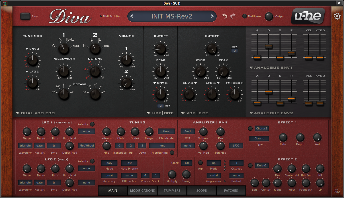Open the HPF ENV 2 source dropdown
This screenshot has width=344, height=198.
[x=160, y=83]
